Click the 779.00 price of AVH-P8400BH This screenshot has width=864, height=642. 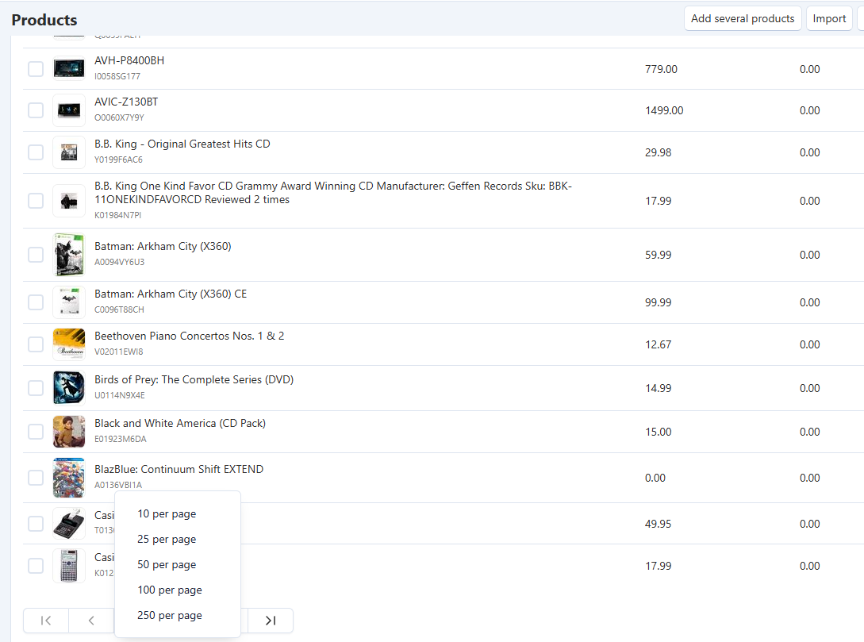(x=661, y=69)
